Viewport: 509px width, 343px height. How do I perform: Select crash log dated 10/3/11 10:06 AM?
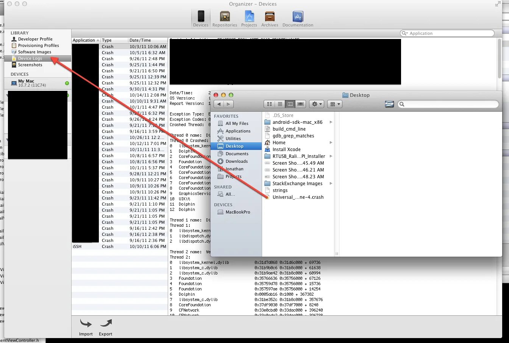click(120, 47)
